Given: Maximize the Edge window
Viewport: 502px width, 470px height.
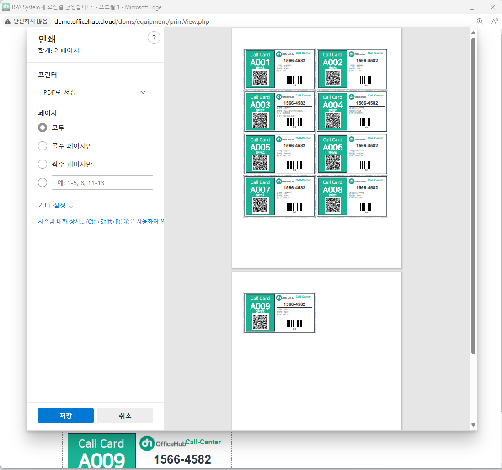Looking at the screenshot, I should coord(471,7).
